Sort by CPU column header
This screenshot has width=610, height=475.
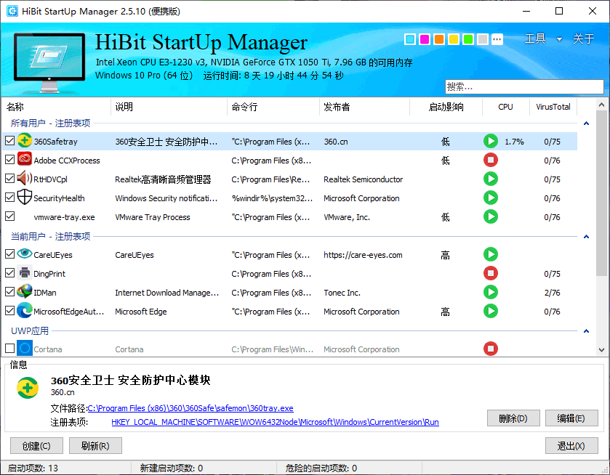tap(505, 107)
